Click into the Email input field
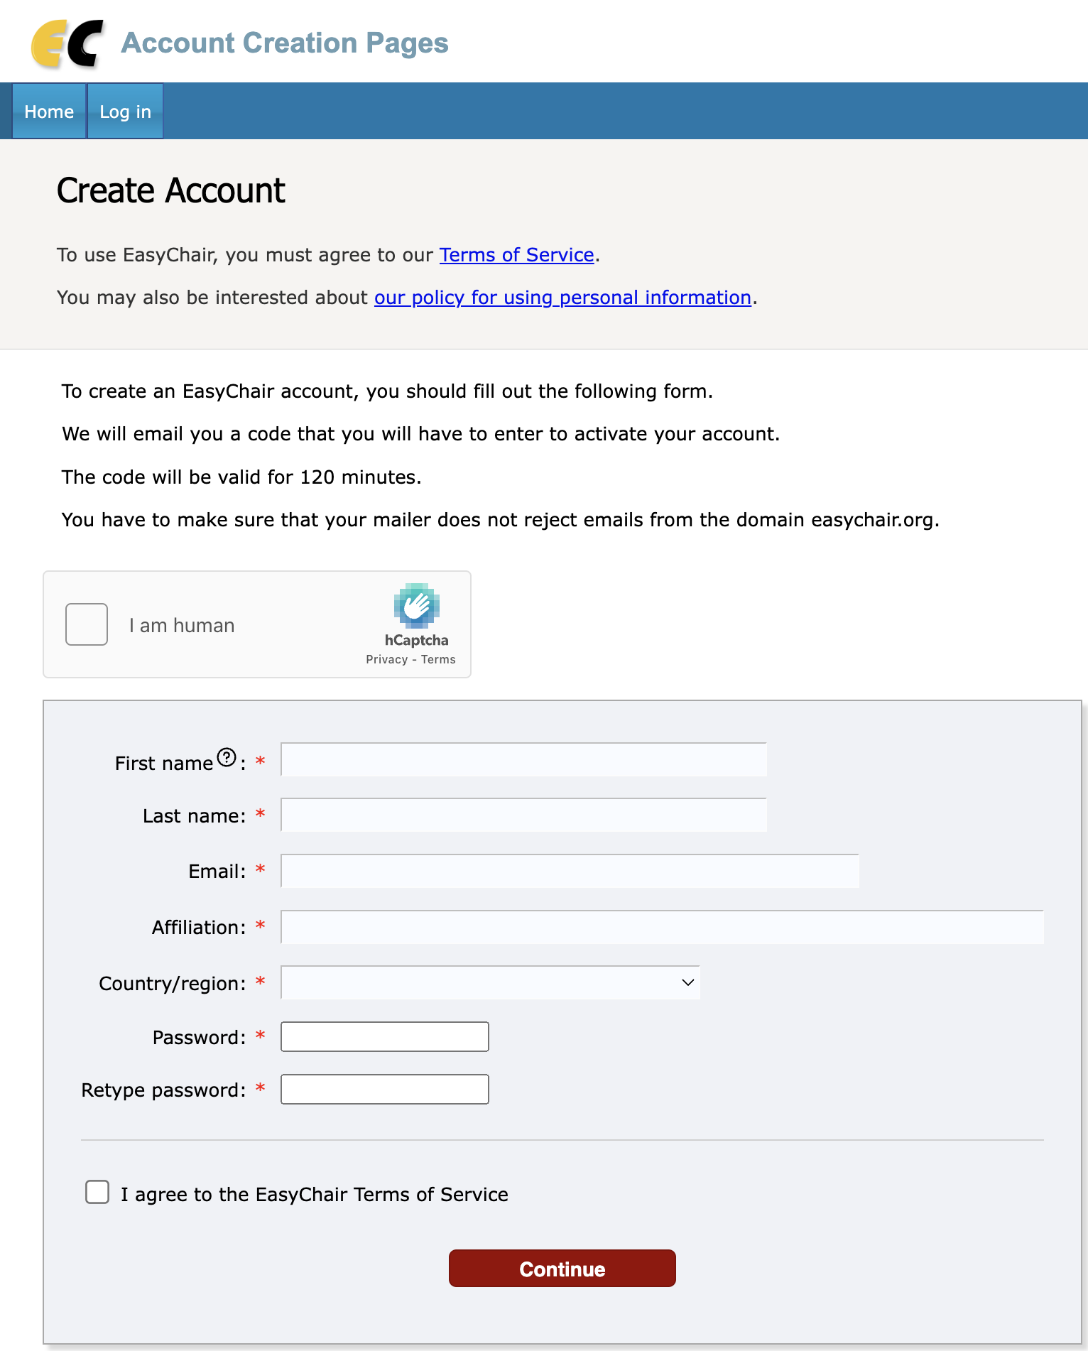The height and width of the screenshot is (1351, 1088). [570, 872]
